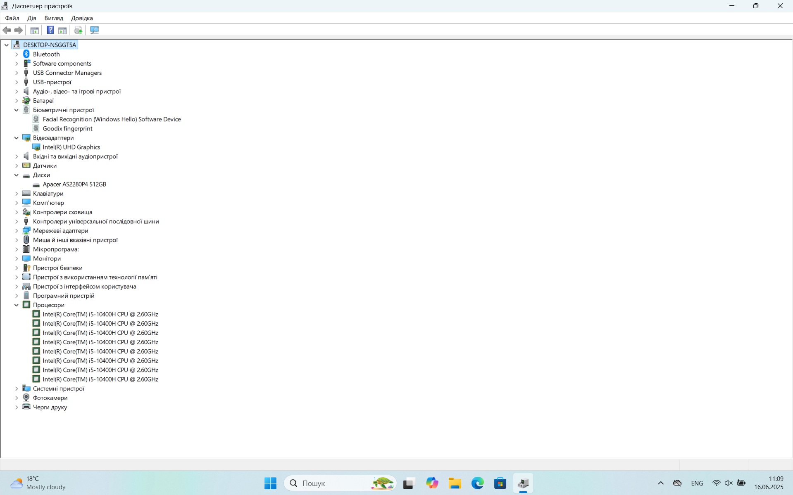Click the Bluetooth category icon

26,54
